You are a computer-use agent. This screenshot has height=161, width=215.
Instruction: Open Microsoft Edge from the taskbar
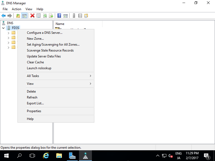[x=46, y=156]
